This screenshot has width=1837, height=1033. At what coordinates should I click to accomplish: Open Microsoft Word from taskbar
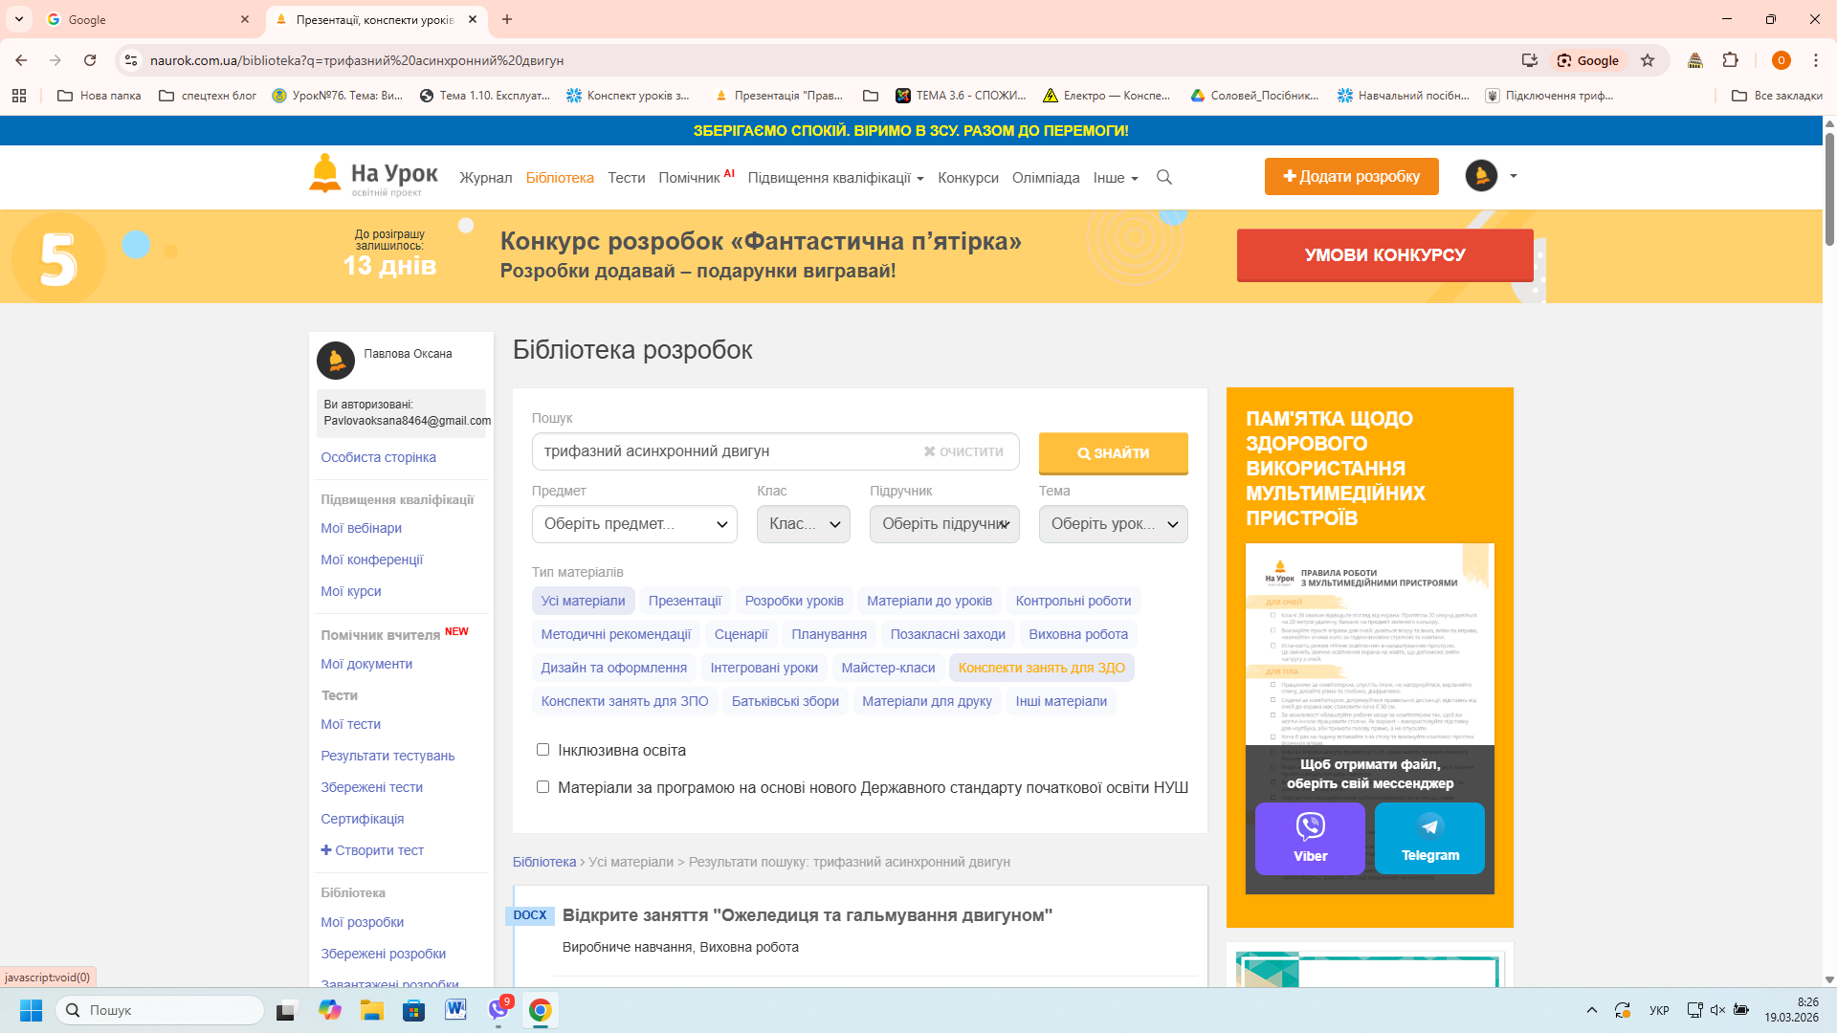tap(455, 1010)
